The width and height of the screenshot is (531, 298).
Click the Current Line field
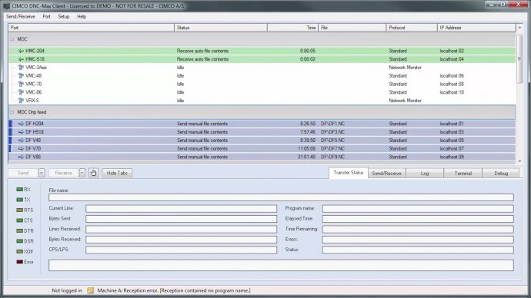click(181, 209)
